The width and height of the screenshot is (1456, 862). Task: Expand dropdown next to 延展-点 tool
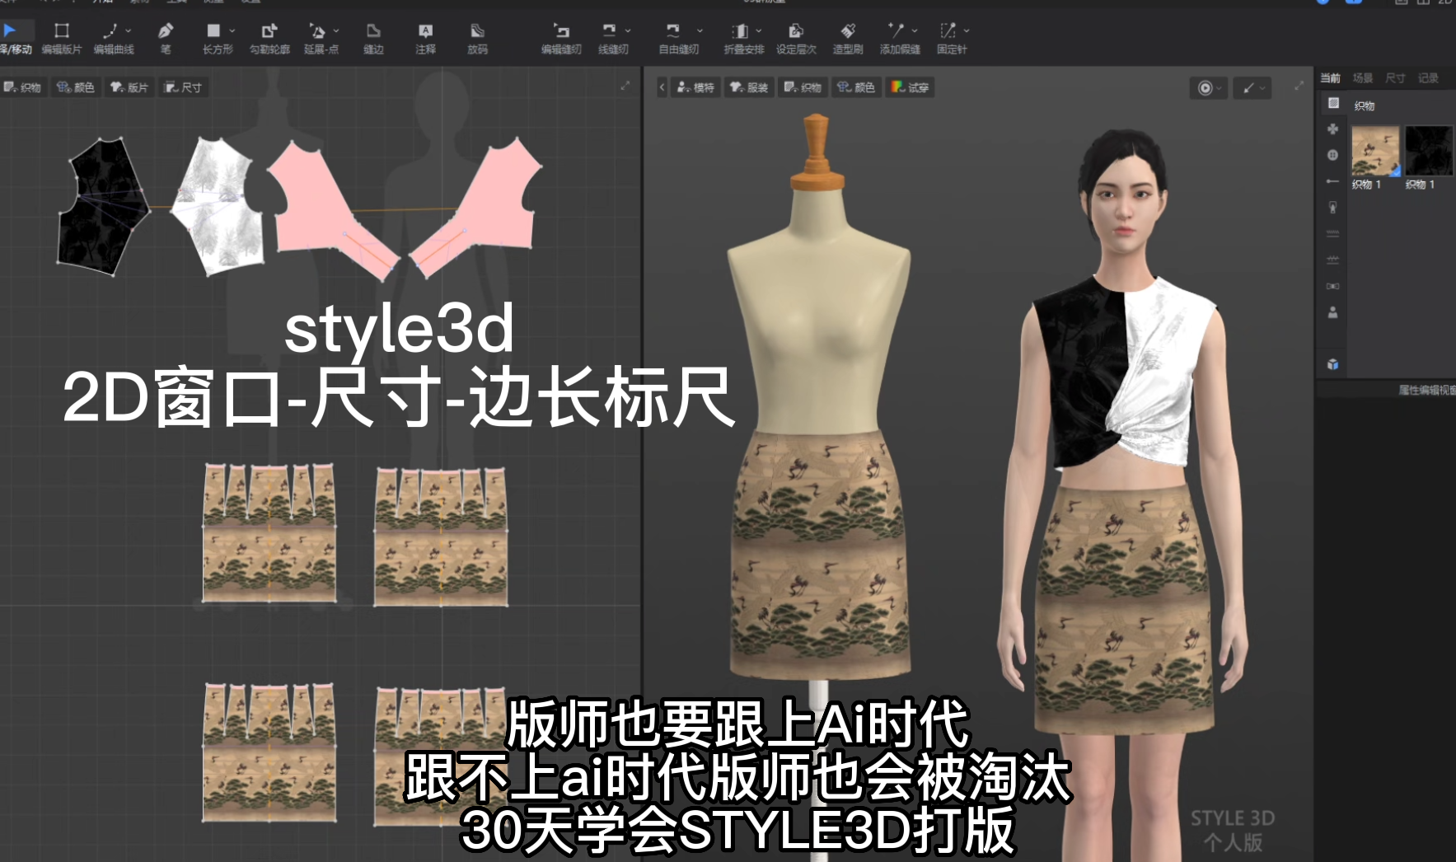click(x=336, y=30)
